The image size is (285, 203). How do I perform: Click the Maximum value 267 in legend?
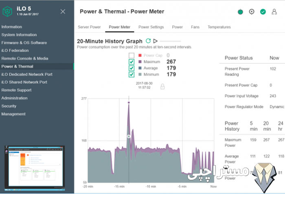[x=171, y=62]
